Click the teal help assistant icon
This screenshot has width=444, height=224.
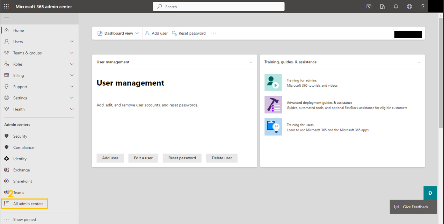(430, 193)
